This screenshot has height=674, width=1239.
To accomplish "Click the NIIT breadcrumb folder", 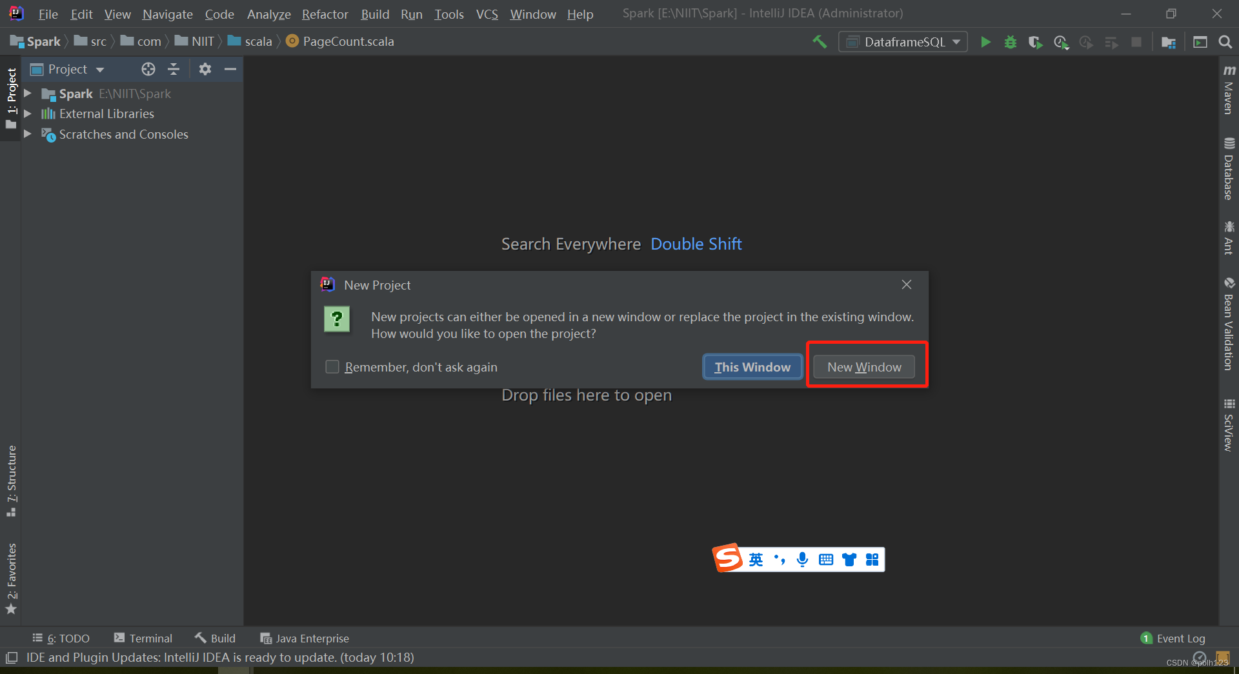I will coord(194,42).
